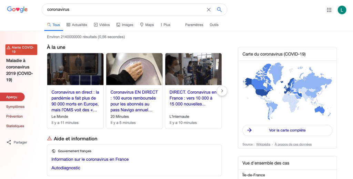Open the Autodiagnostic link

[66, 168]
